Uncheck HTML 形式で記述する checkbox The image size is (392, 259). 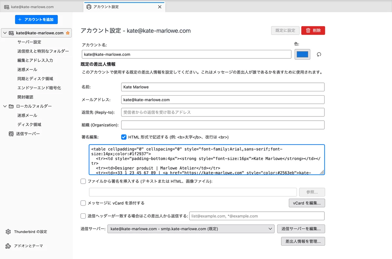tap(124, 137)
